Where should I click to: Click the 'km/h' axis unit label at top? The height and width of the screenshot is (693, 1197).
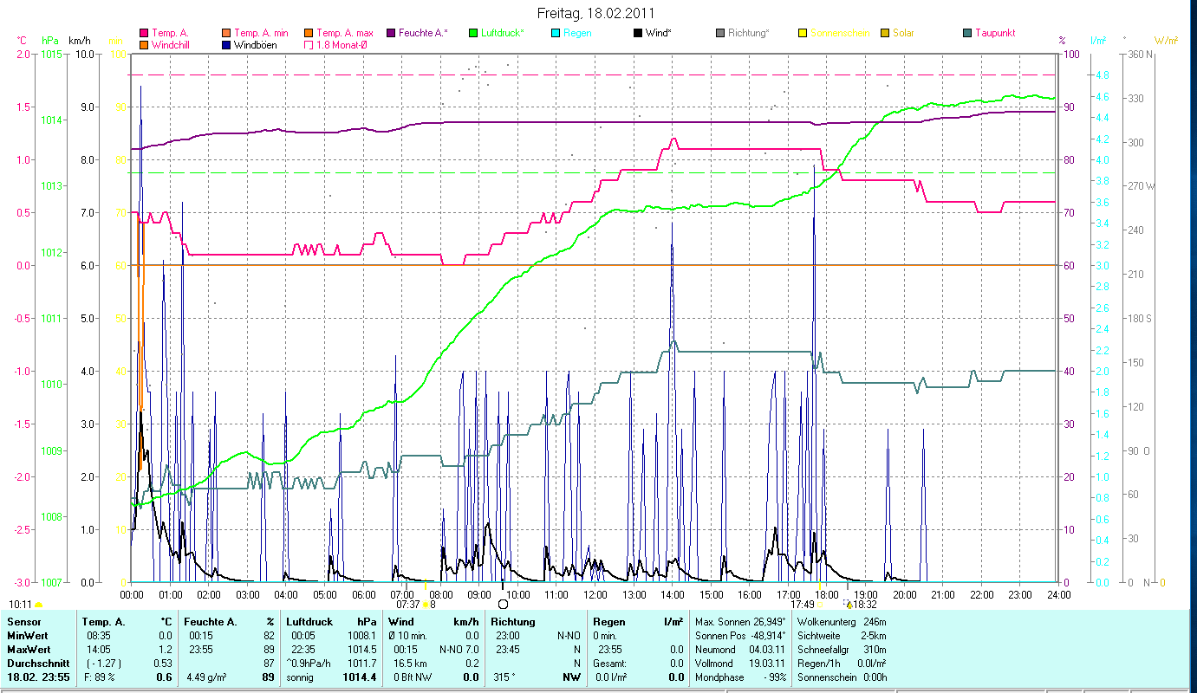click(x=79, y=40)
